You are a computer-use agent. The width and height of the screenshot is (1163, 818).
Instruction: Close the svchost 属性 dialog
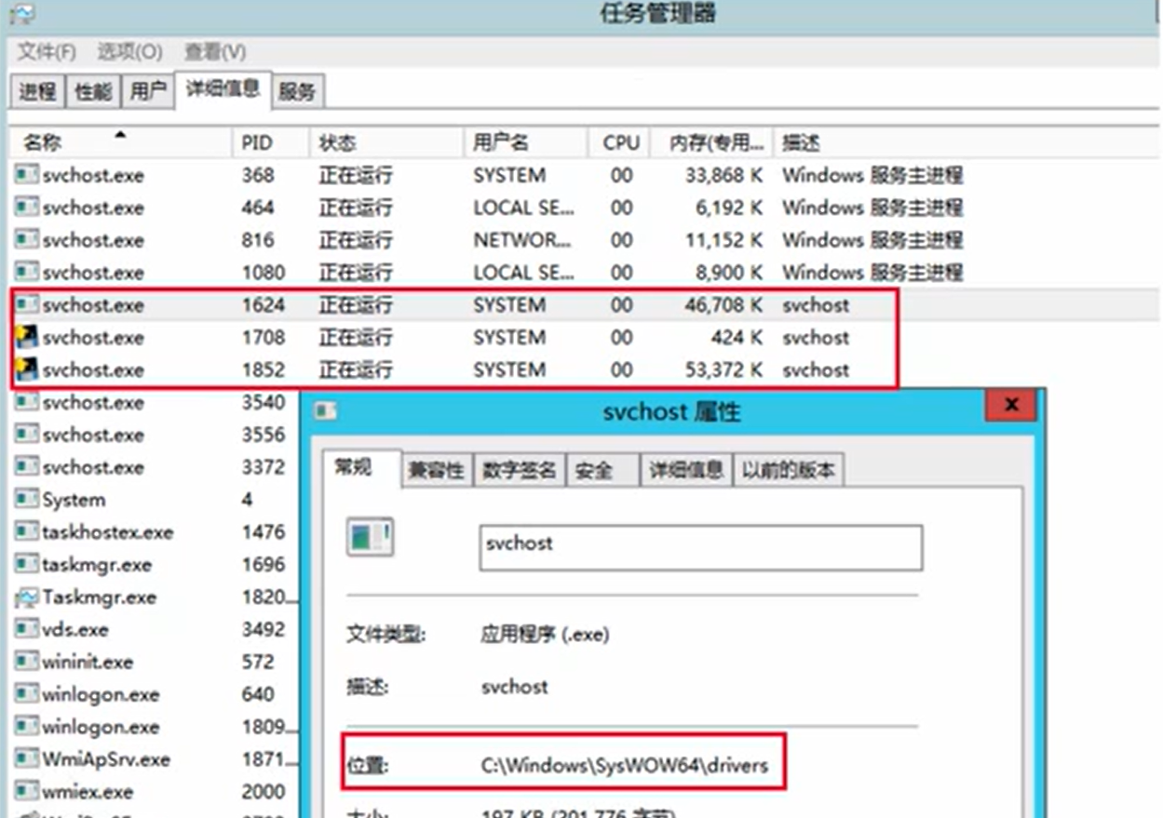coord(1010,406)
